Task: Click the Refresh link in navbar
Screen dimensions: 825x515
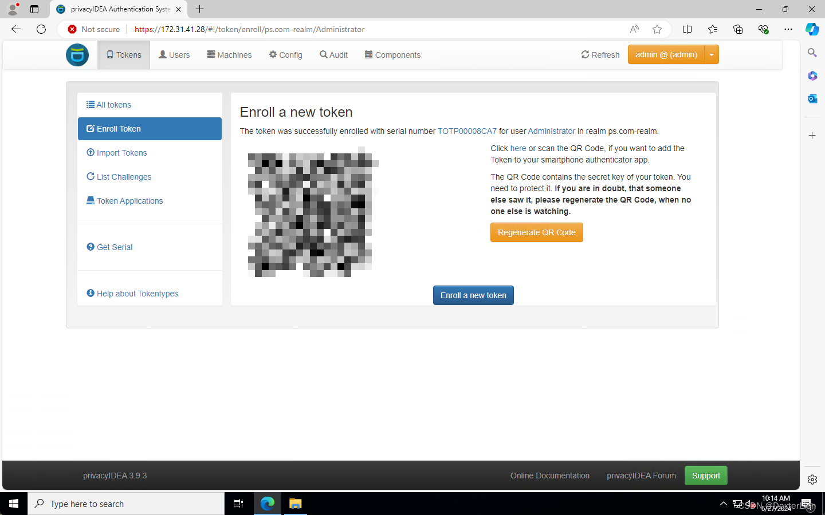Action: point(600,55)
